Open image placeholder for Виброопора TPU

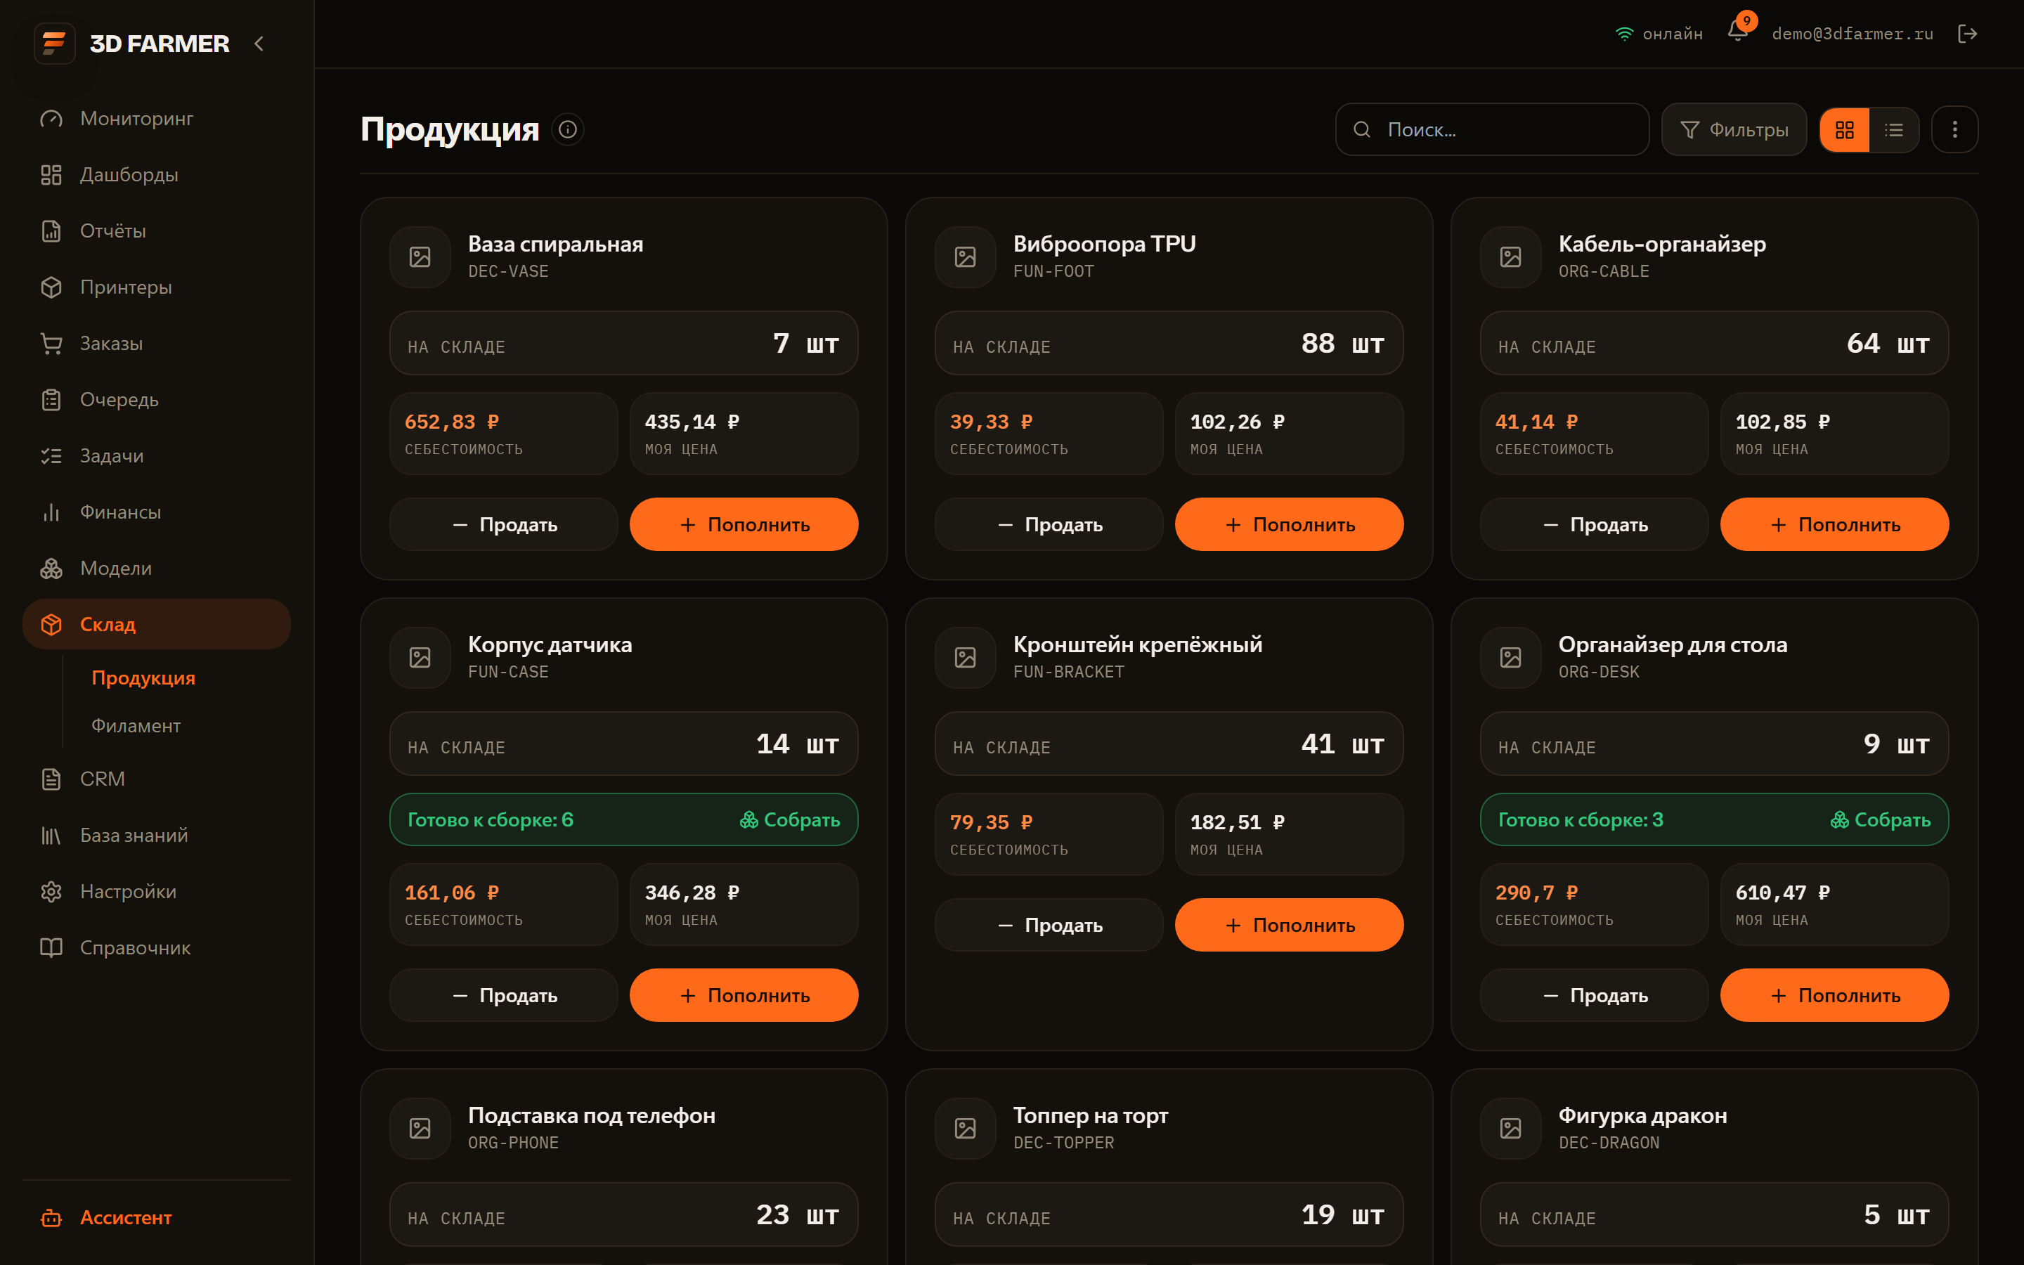pos(965,257)
